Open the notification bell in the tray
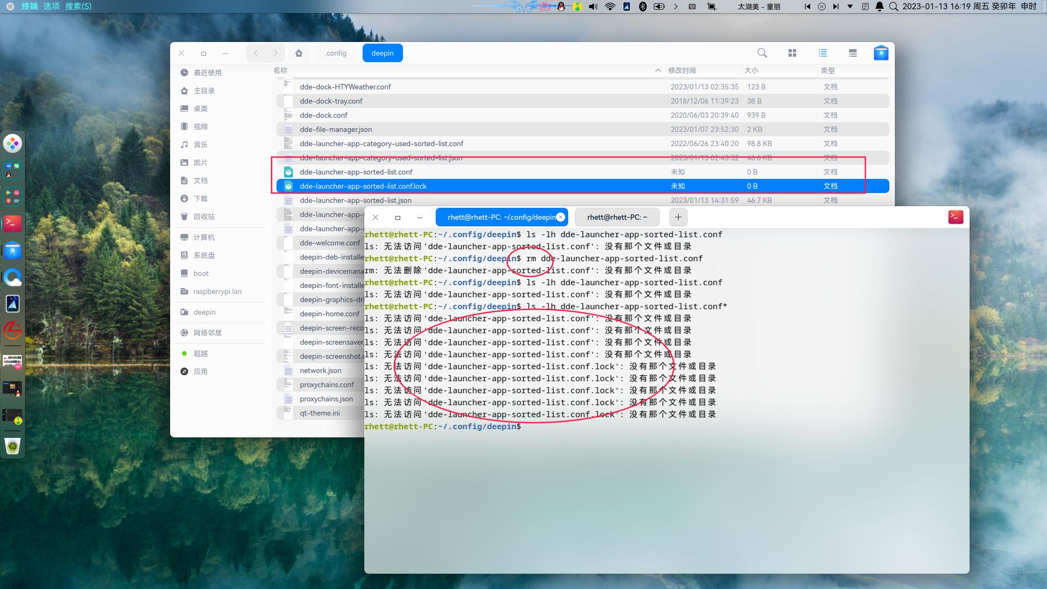This screenshot has height=589, width=1047. [880, 7]
